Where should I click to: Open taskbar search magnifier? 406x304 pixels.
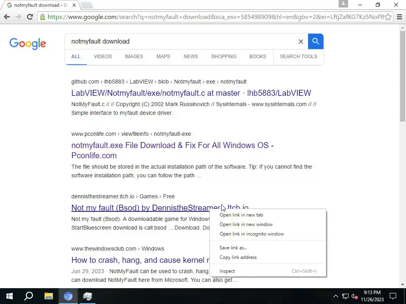29,296
